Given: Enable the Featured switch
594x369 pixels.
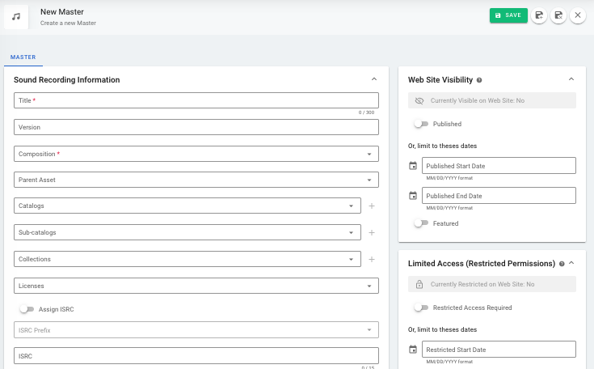Looking at the screenshot, I should (x=420, y=223).
